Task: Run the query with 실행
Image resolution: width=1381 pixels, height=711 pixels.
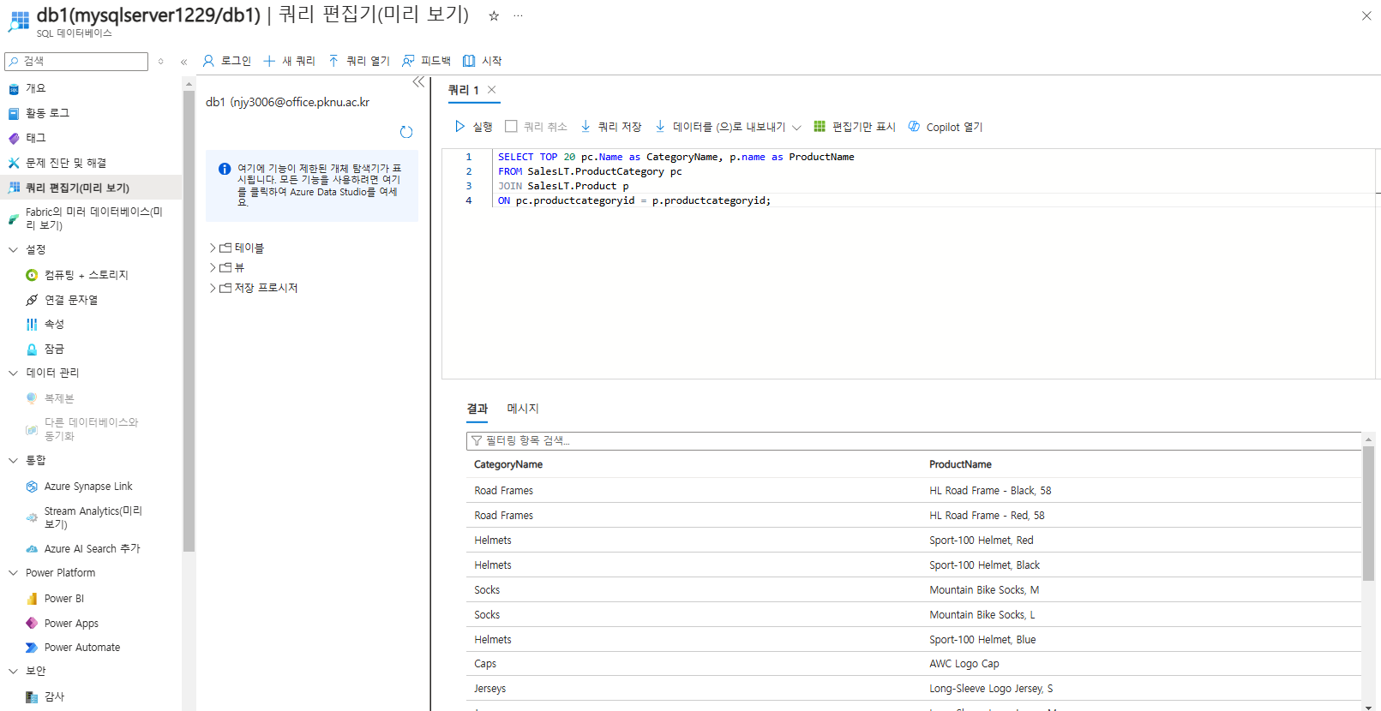Action: coord(473,127)
